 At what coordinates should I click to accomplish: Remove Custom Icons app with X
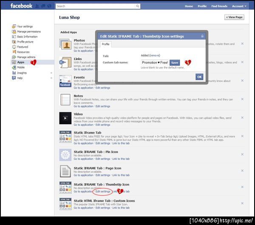pos(242,203)
